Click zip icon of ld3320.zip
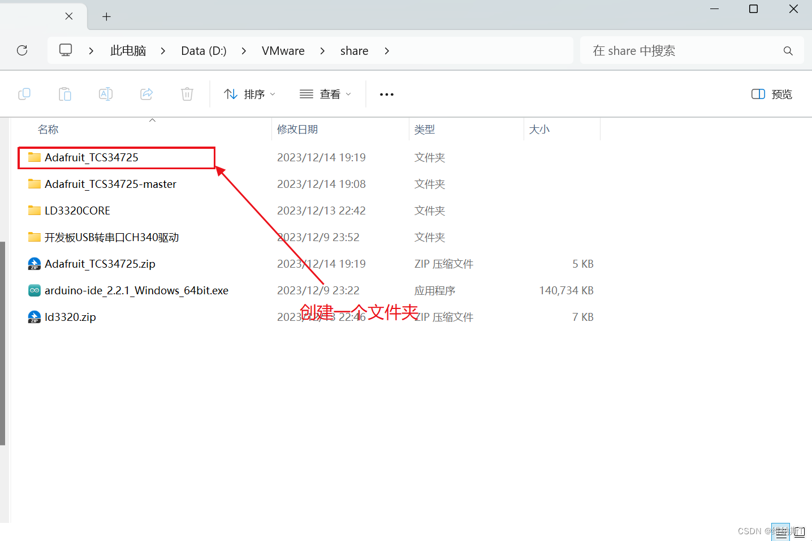The width and height of the screenshot is (812, 541). (x=34, y=317)
